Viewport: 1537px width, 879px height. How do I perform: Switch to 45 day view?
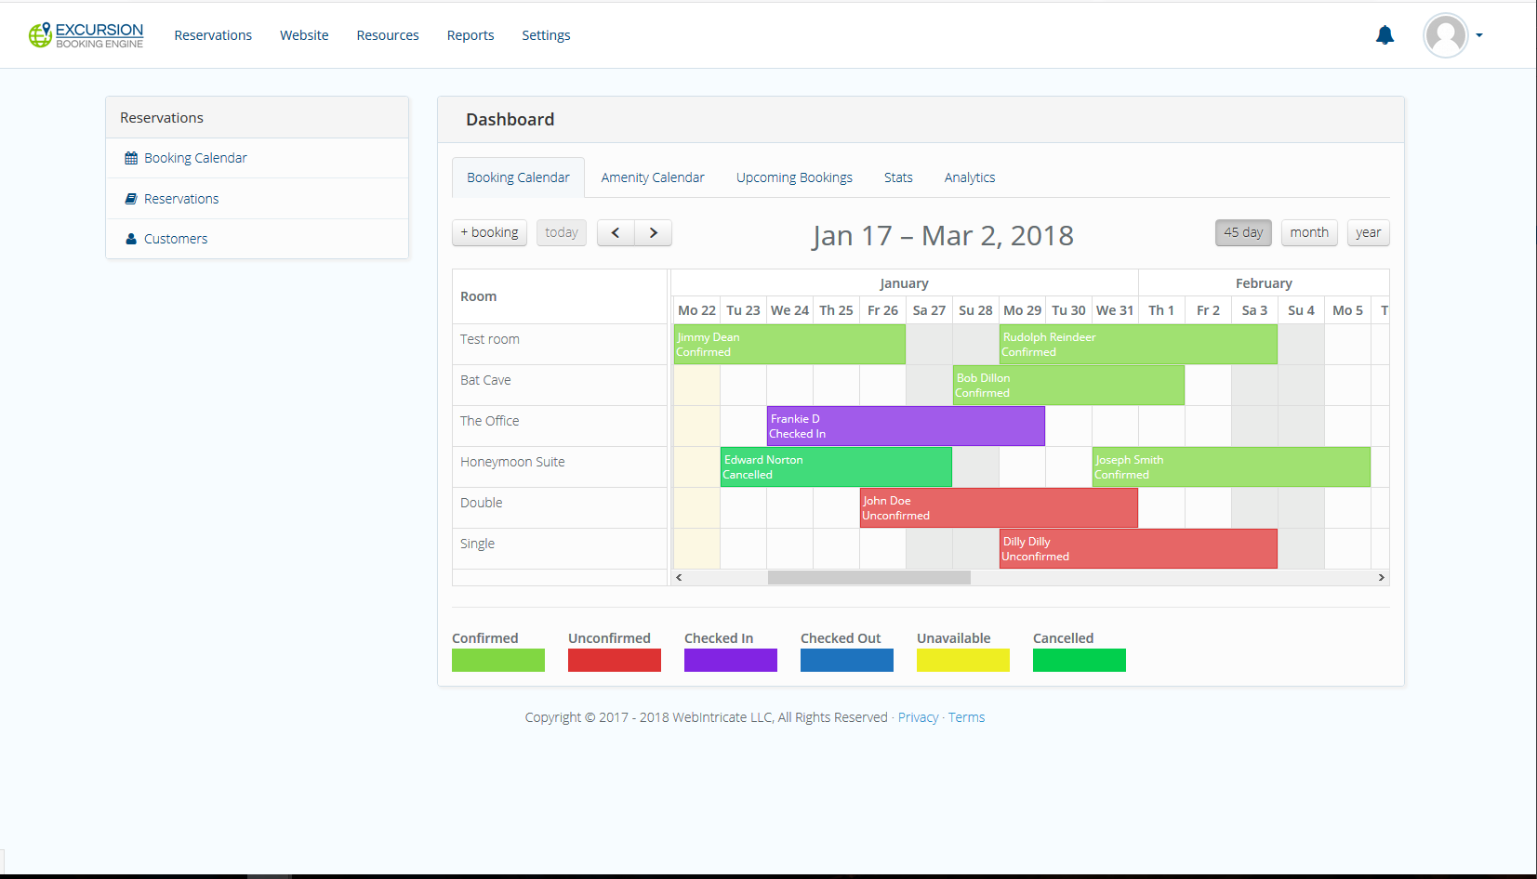click(x=1242, y=232)
